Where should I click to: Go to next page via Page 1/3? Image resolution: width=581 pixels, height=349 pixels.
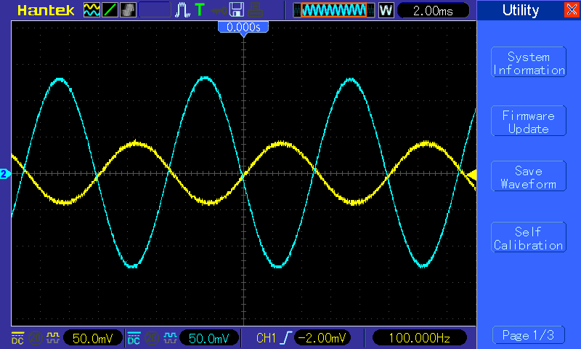click(529, 335)
